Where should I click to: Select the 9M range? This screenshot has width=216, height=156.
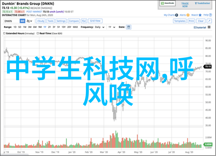click(x=40, y=27)
